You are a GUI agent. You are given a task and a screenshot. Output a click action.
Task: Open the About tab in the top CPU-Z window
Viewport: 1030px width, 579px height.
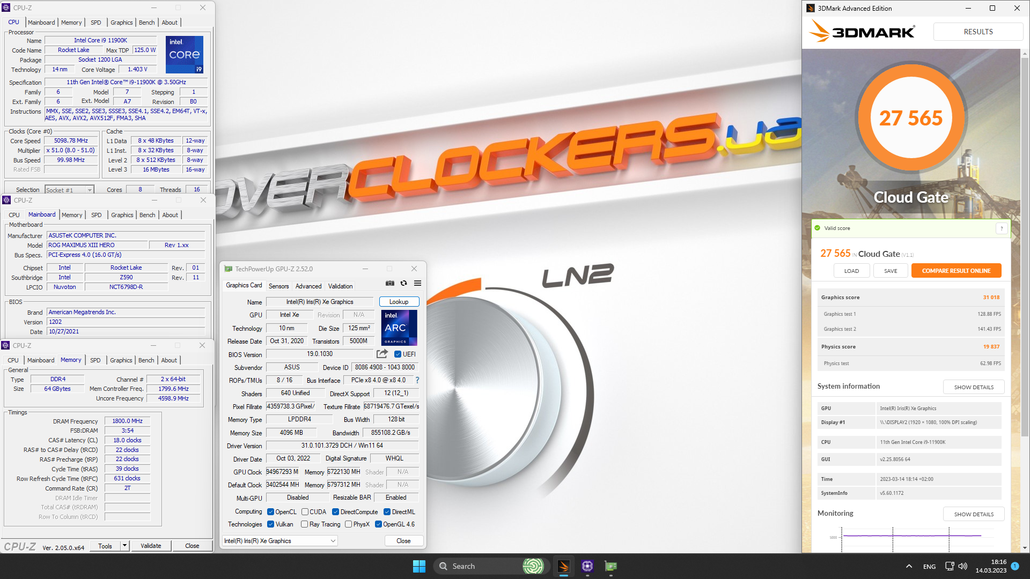(170, 23)
